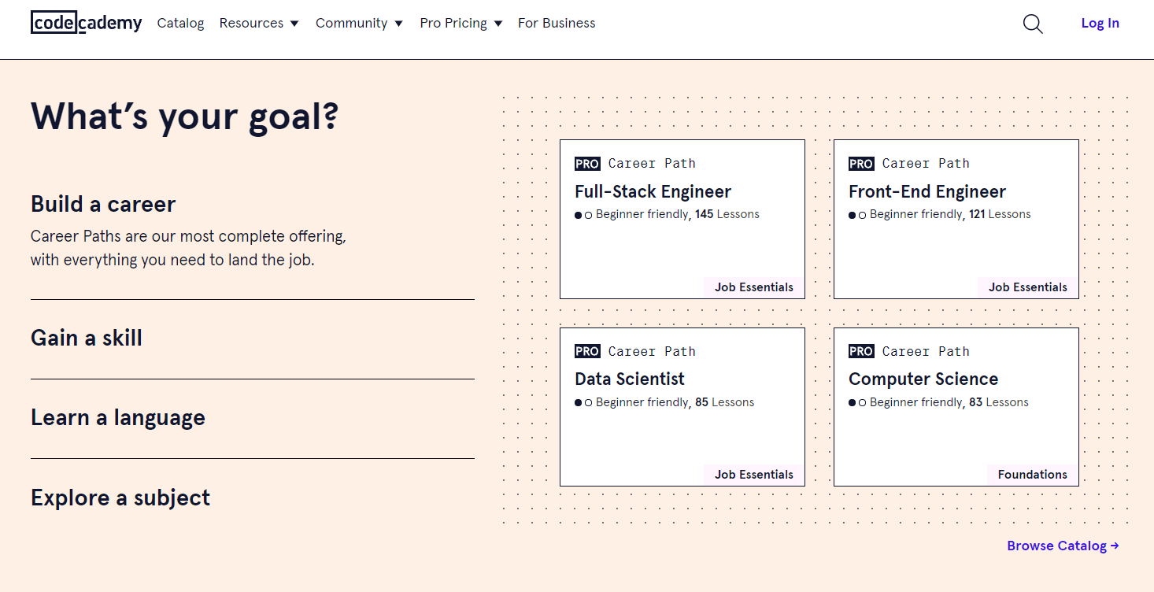The image size is (1154, 592).
Task: Select the Gain a skill goal
Action: pyautogui.click(x=87, y=339)
